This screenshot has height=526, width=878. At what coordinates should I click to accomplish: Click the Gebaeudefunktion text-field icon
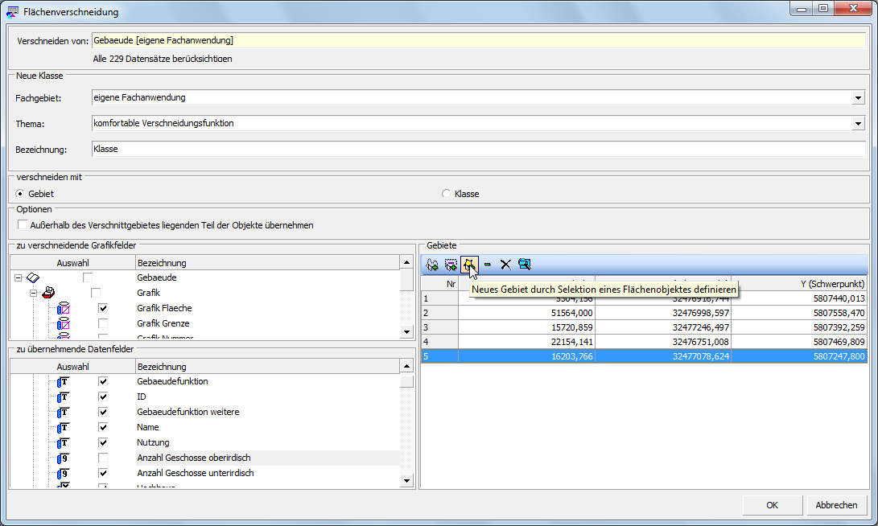64,381
